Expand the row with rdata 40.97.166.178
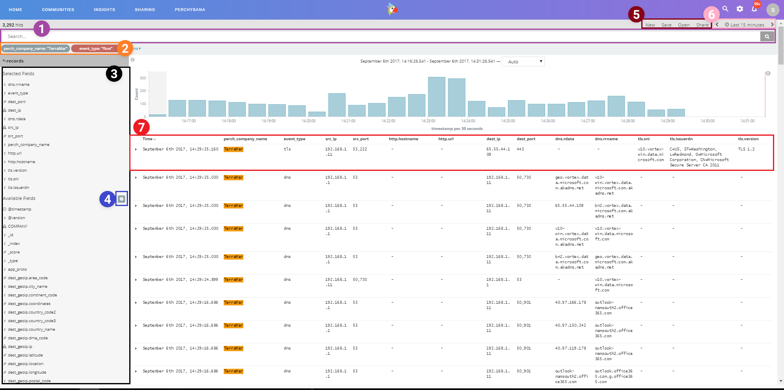Image resolution: width=784 pixels, height=390 pixels. click(136, 303)
